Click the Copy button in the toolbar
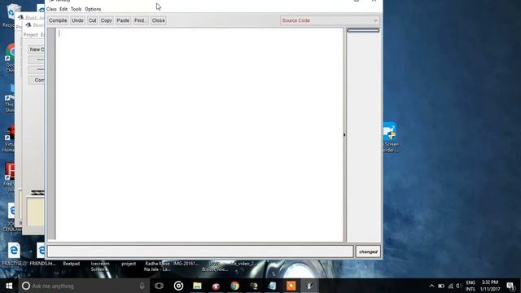 (107, 20)
